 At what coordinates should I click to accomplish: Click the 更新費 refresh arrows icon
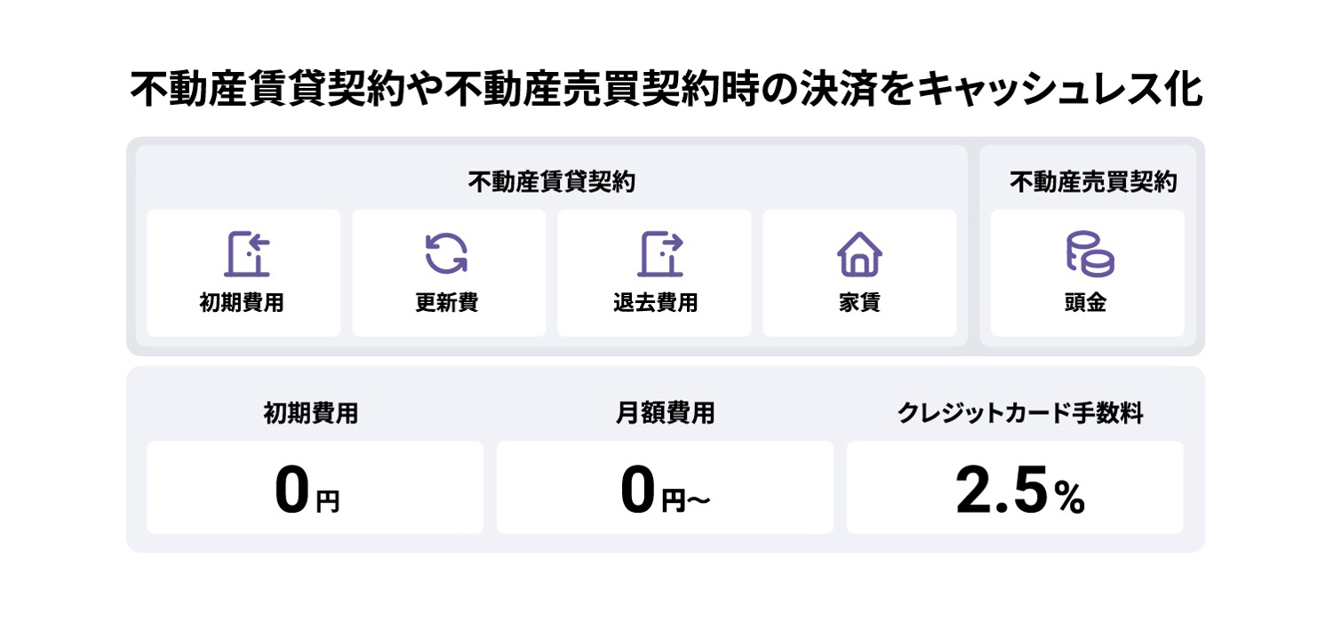pos(446,253)
